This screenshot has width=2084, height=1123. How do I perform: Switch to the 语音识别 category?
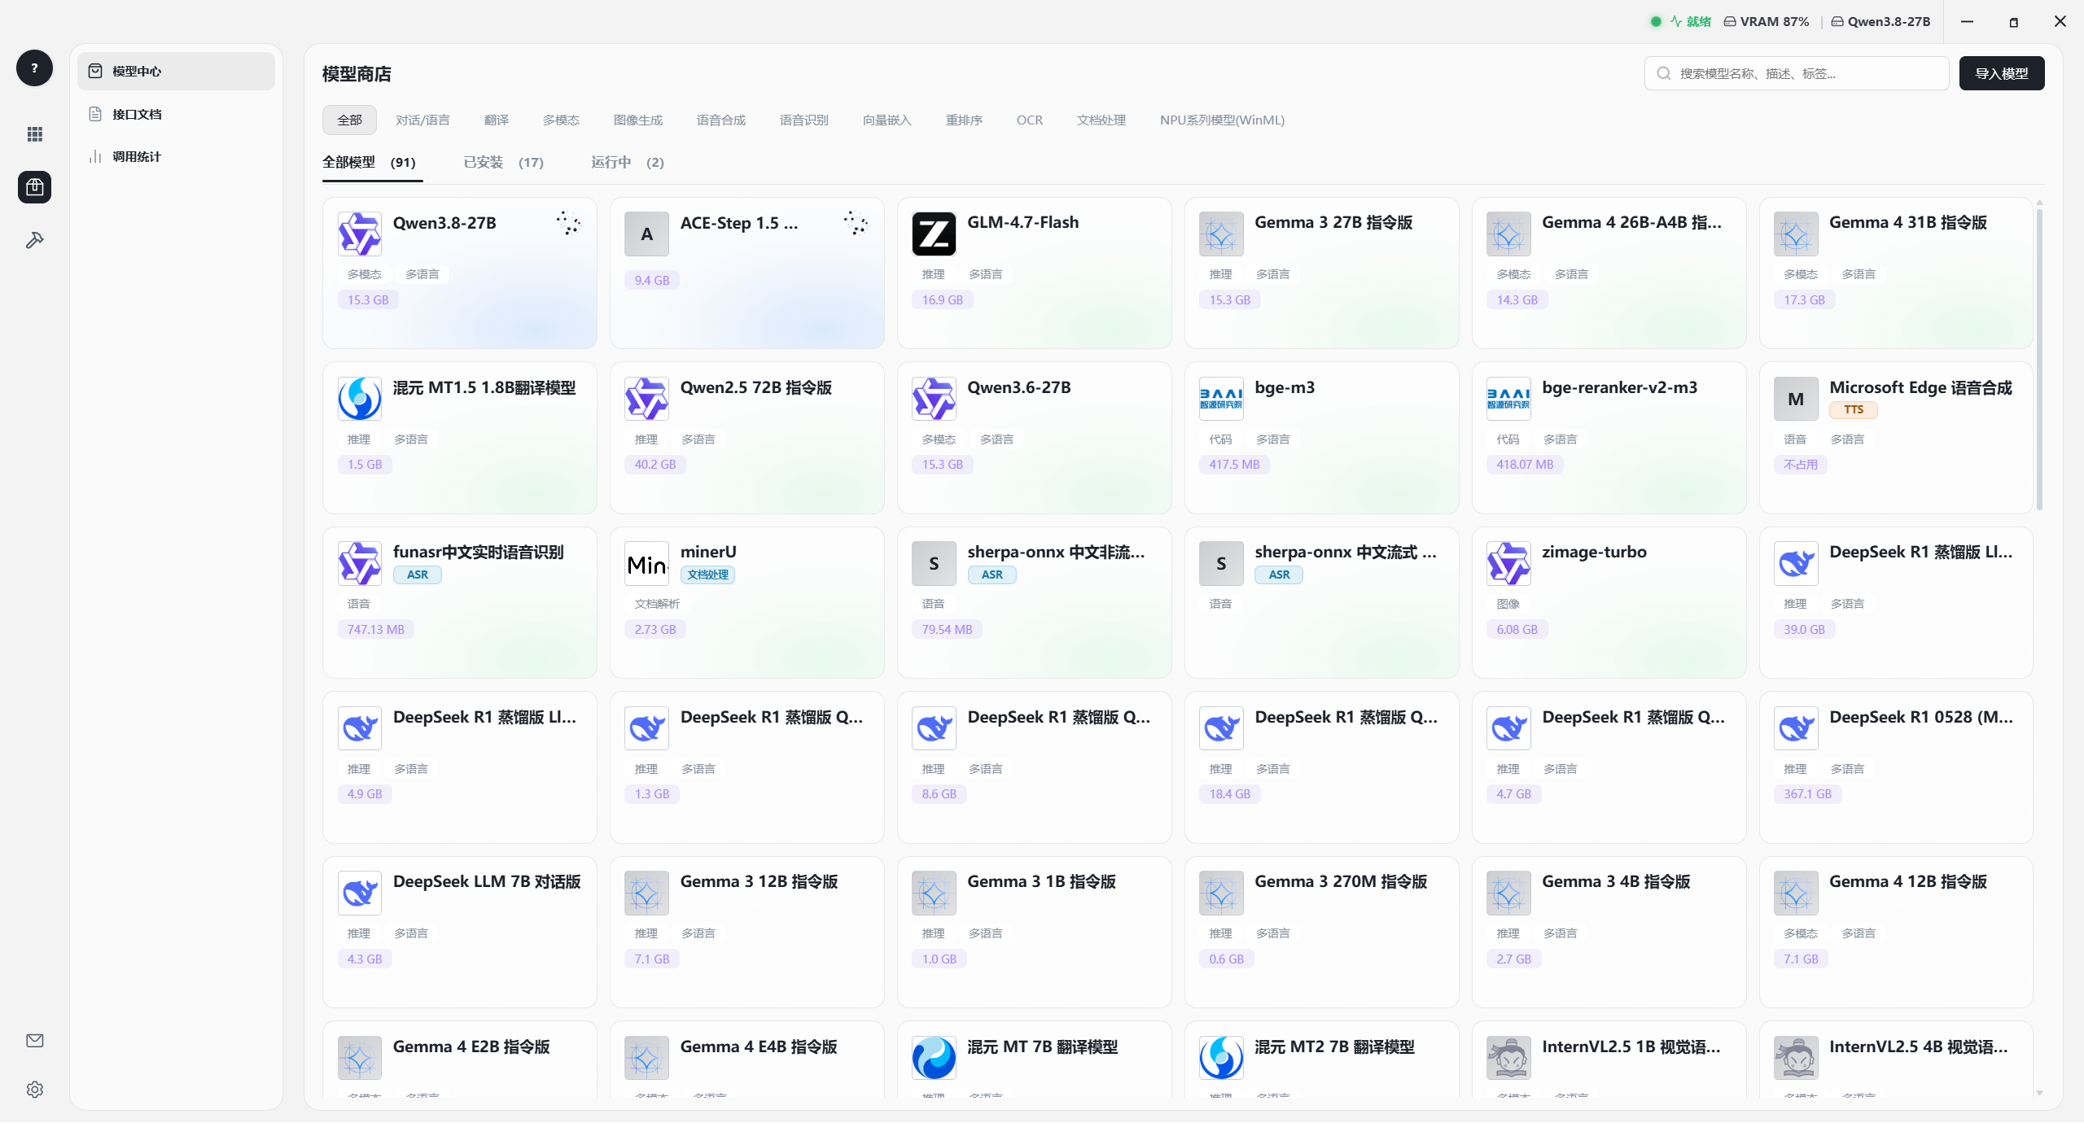point(803,120)
